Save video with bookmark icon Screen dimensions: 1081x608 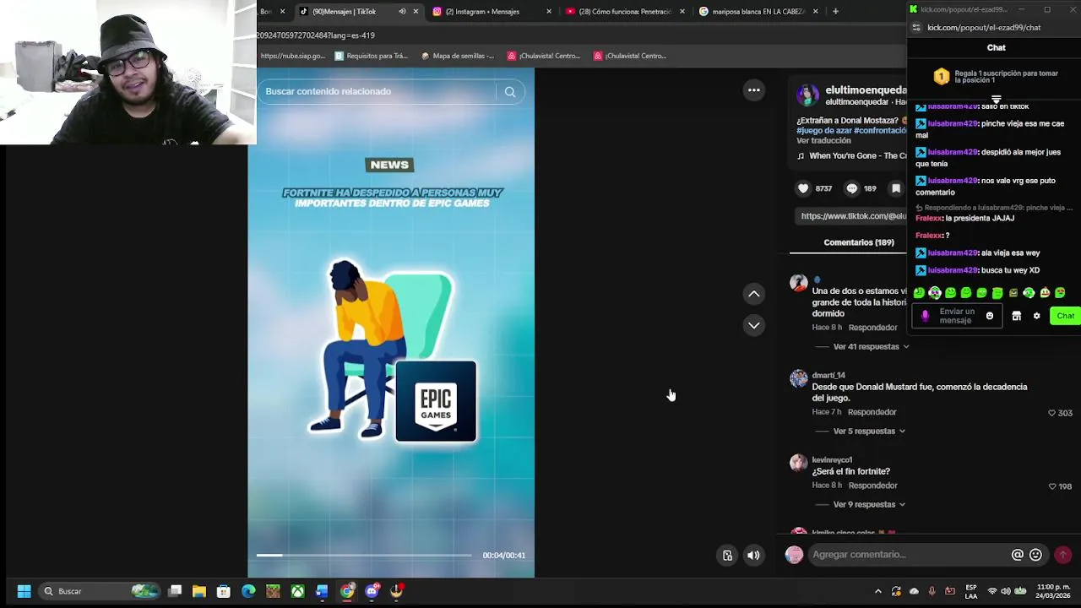tap(896, 188)
